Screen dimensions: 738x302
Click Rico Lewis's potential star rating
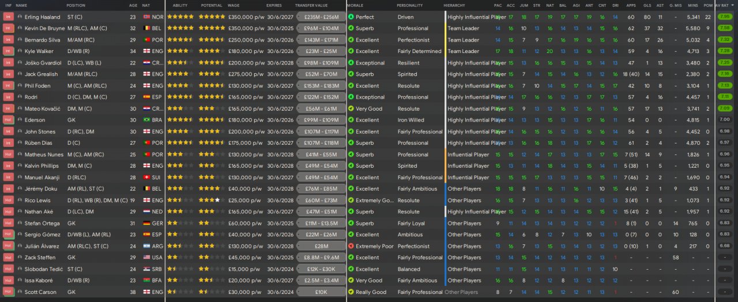(212, 201)
